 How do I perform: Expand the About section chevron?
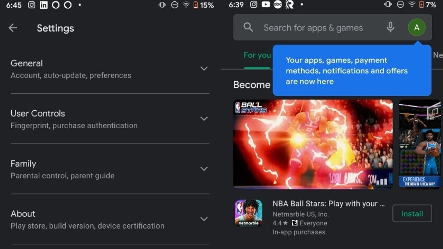[x=204, y=219]
